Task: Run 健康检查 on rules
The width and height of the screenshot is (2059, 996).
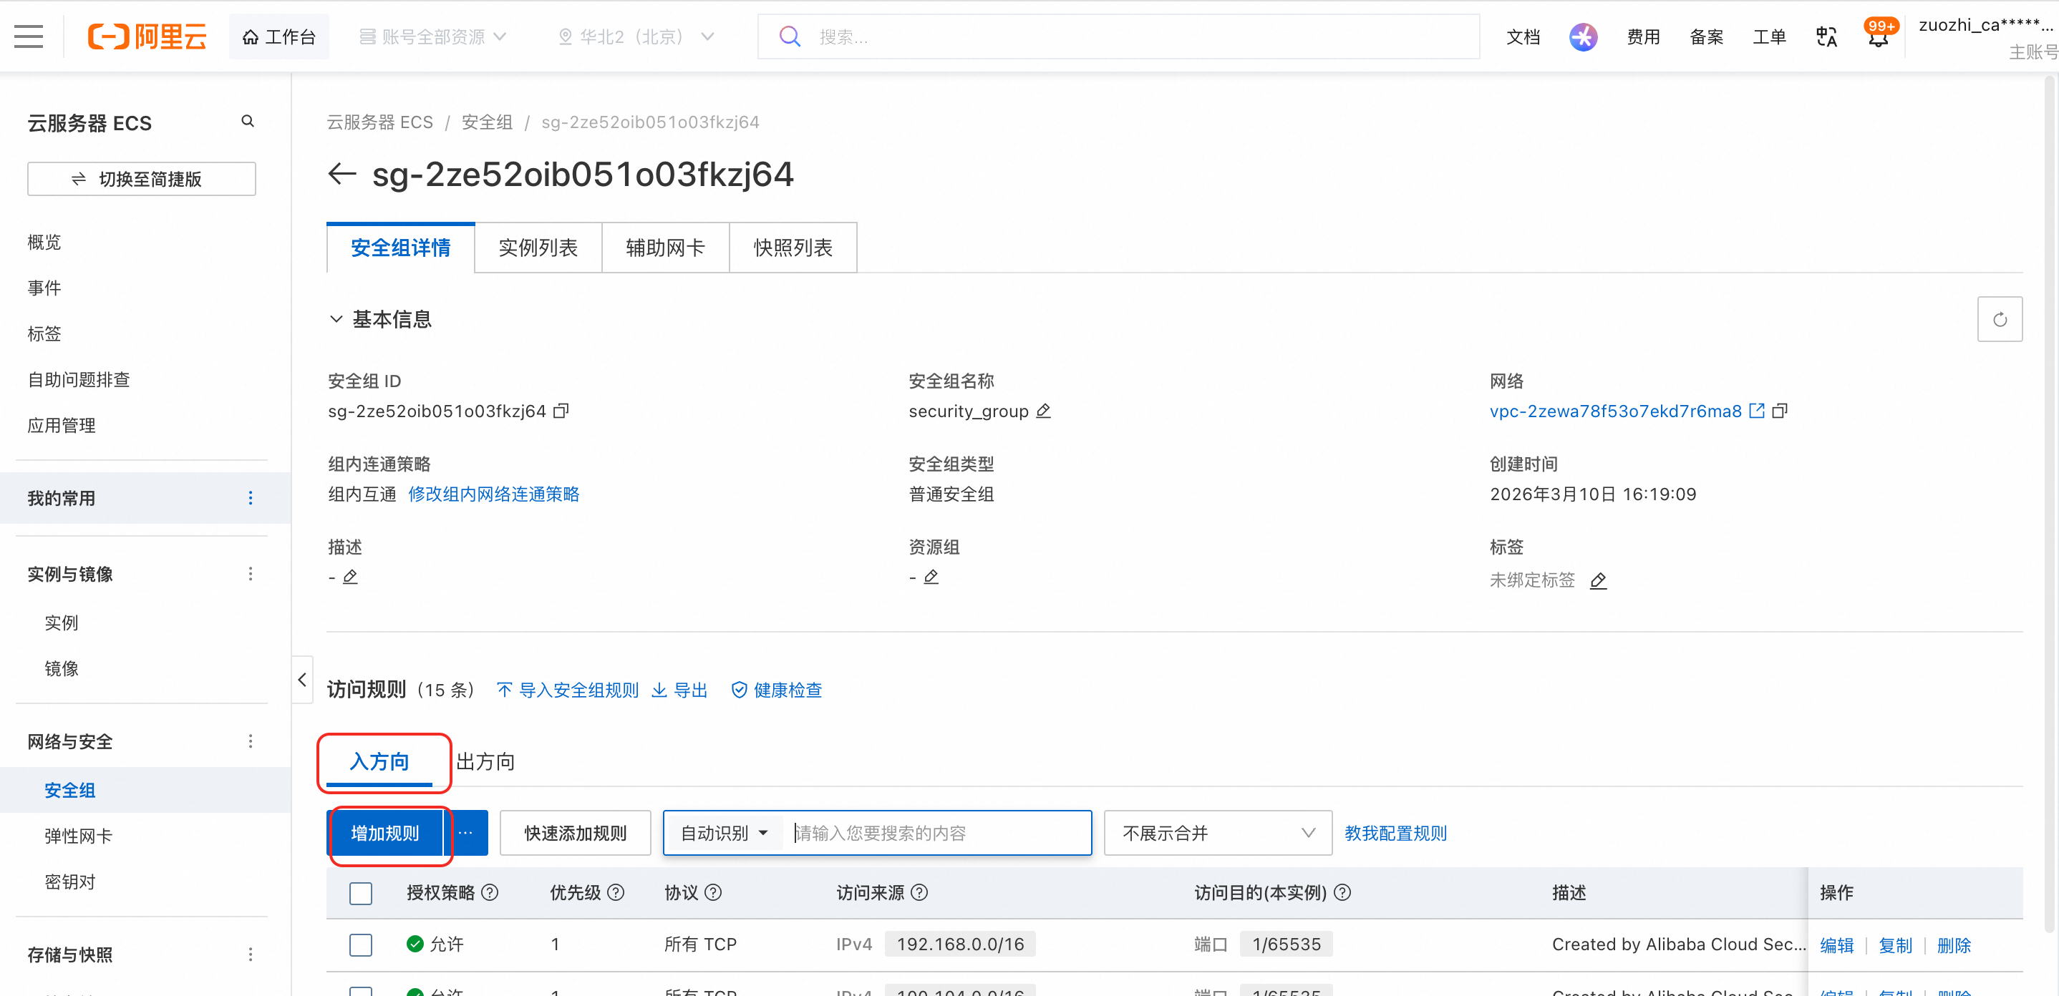Action: click(x=777, y=690)
